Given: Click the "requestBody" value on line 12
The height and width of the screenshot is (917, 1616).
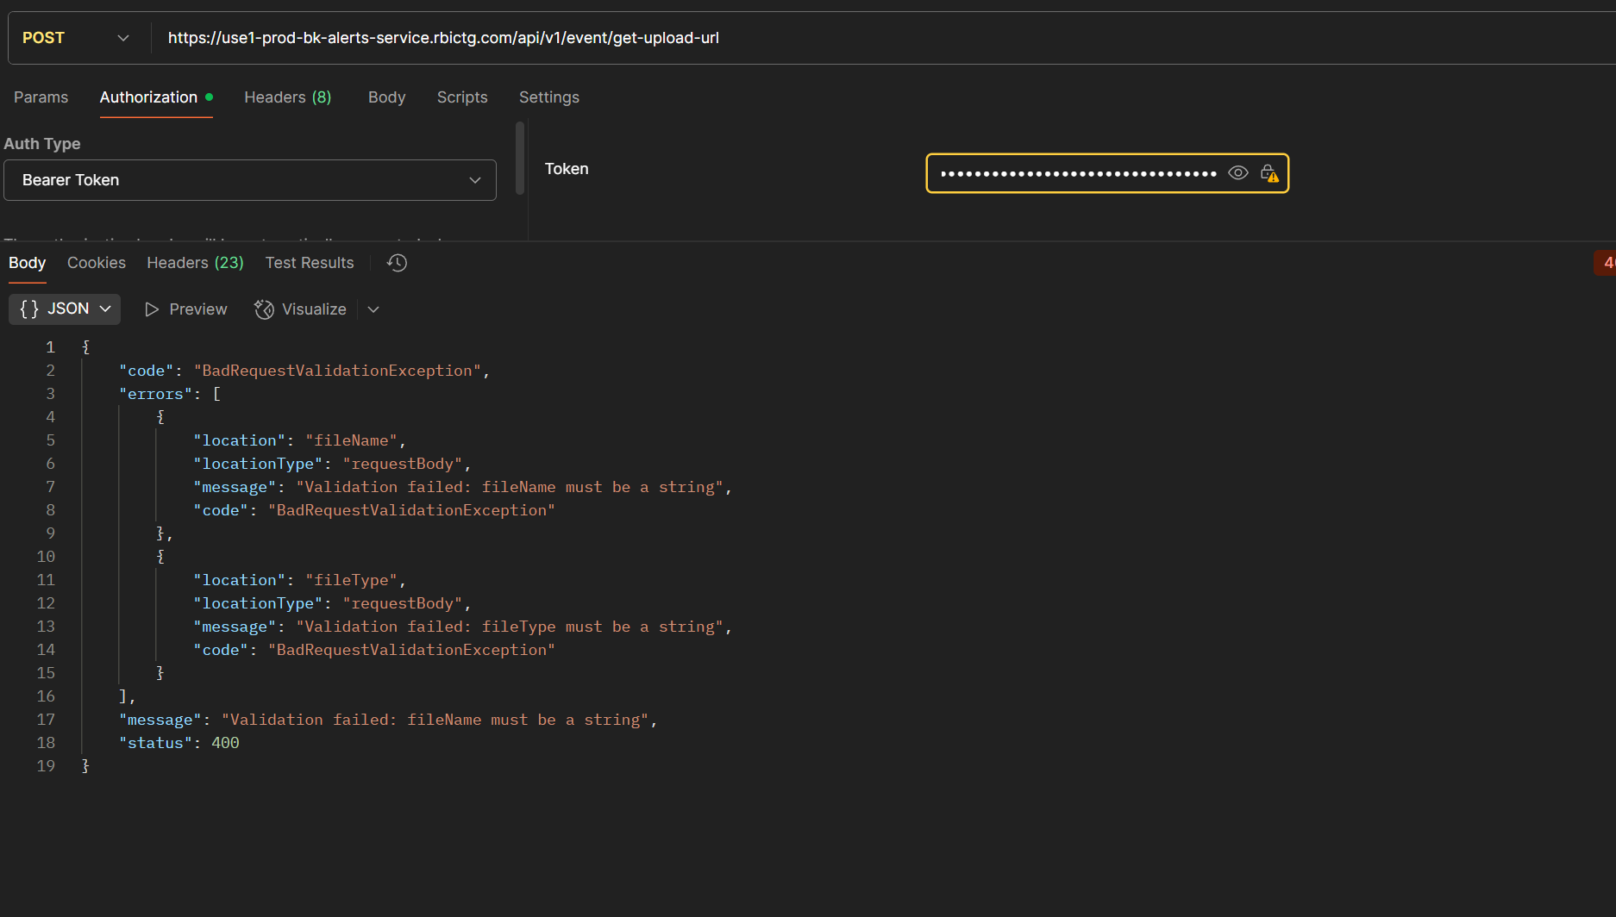Looking at the screenshot, I should (403, 603).
